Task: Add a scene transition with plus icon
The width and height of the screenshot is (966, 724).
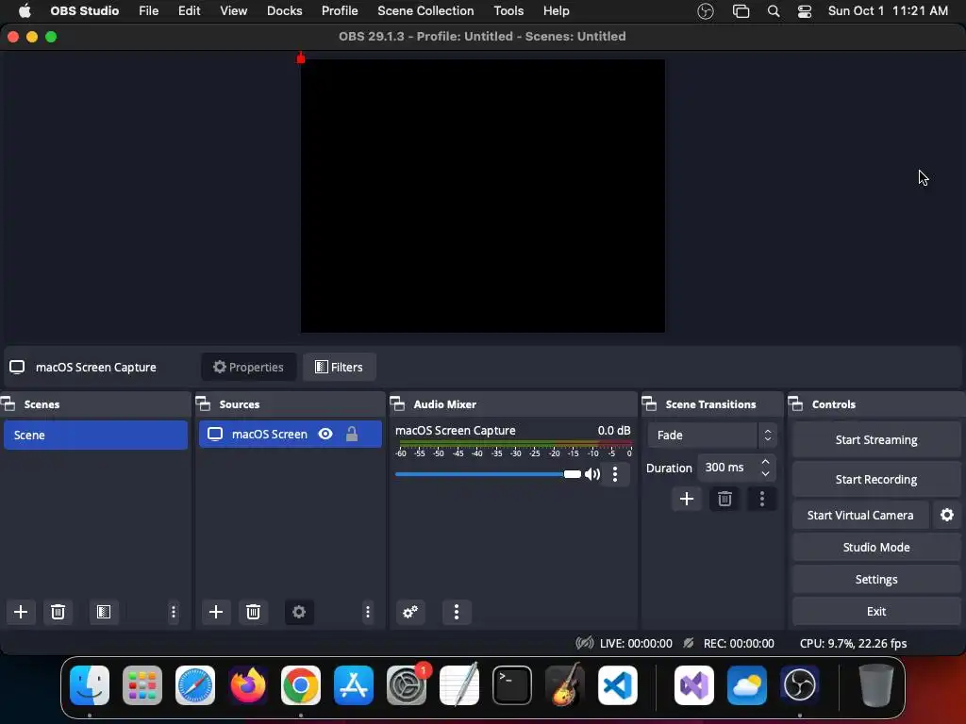Action: [x=687, y=499]
